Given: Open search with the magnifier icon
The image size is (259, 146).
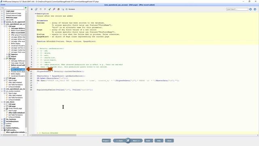Looking at the screenshot, I should pos(54,9).
